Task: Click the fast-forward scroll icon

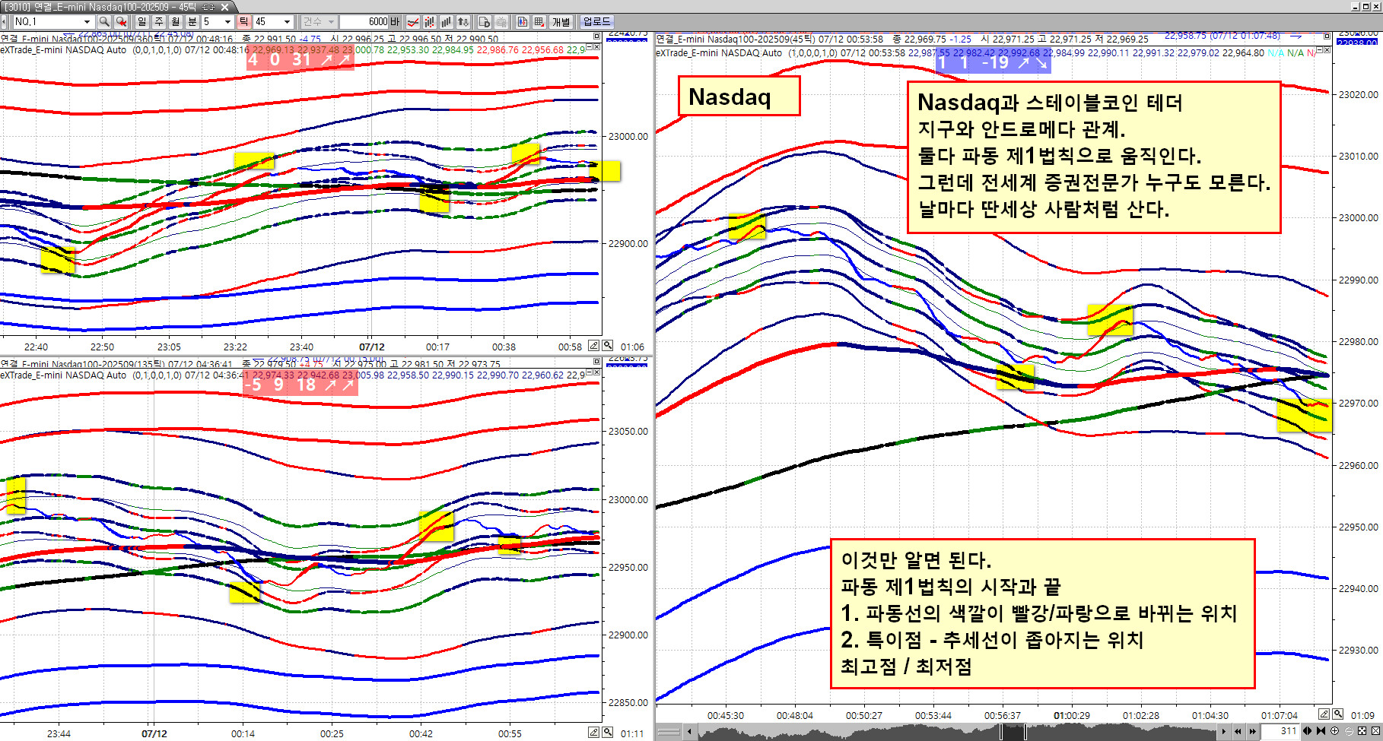Action: click(1252, 731)
